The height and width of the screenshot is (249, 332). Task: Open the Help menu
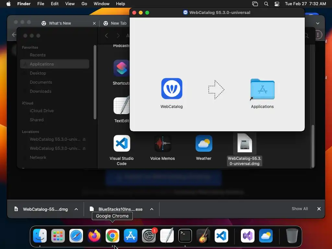[121, 4]
